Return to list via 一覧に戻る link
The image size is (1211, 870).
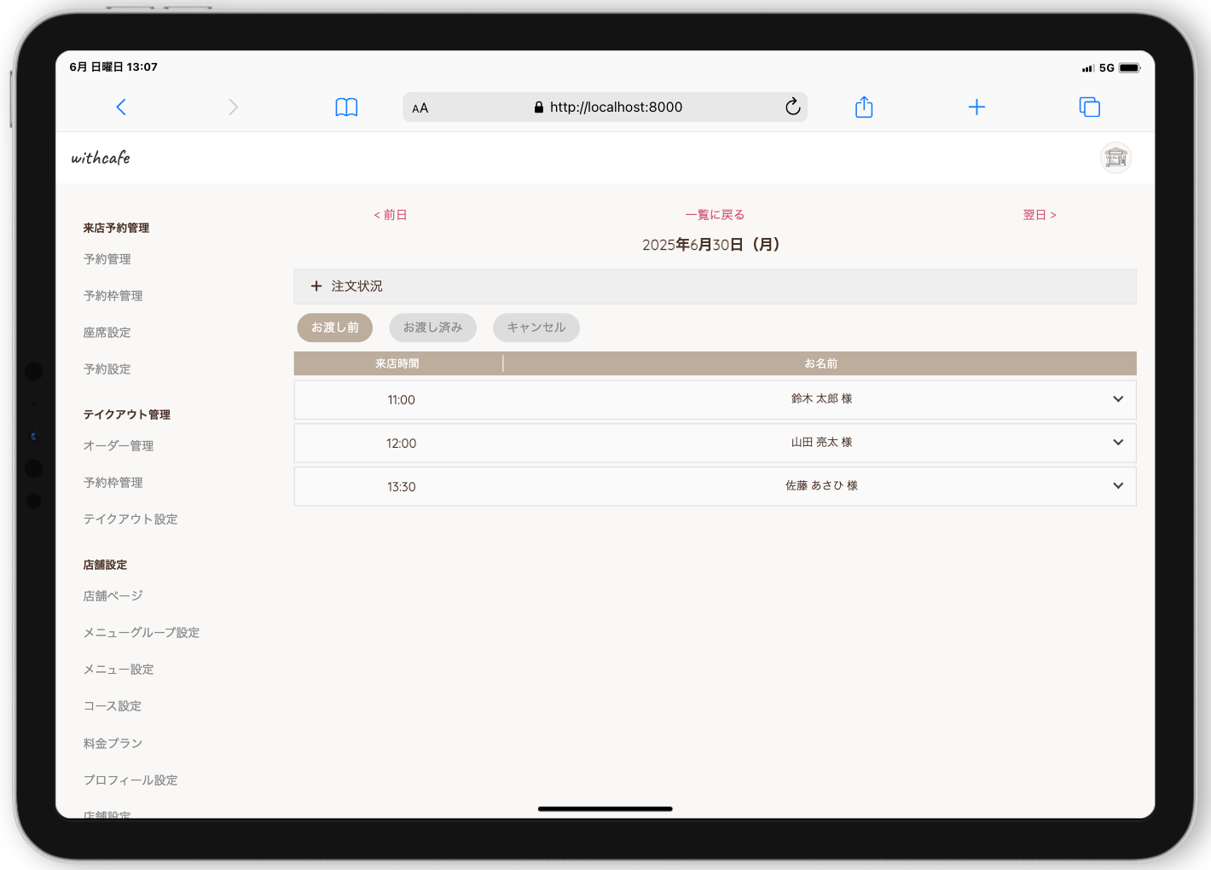point(715,215)
